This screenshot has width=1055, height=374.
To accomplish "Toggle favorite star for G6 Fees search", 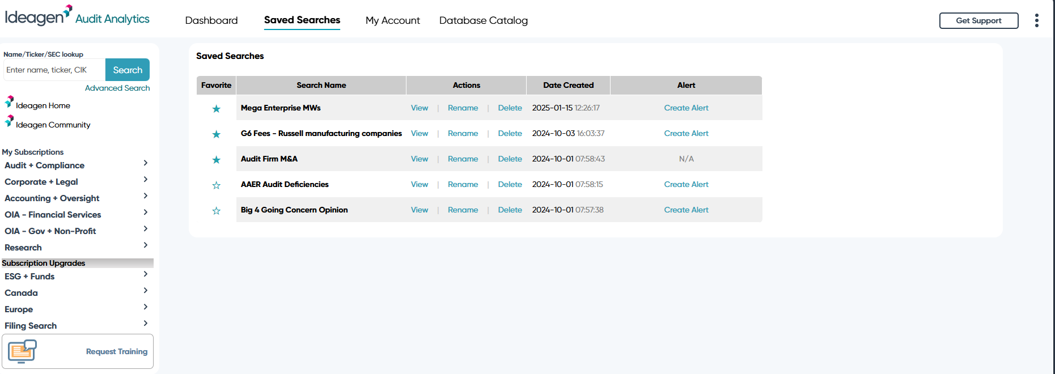I will pyautogui.click(x=216, y=134).
